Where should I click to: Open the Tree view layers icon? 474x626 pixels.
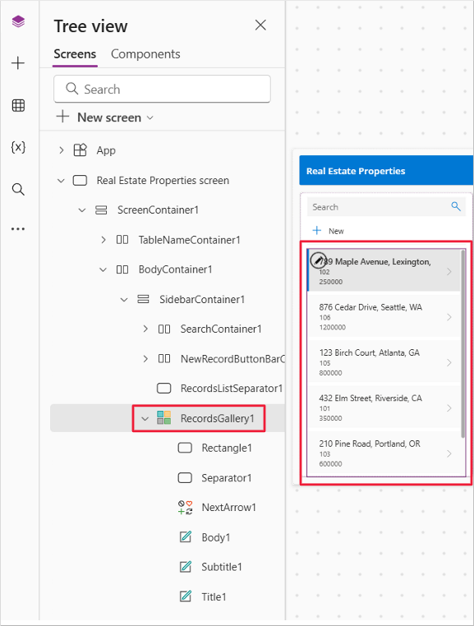18,21
